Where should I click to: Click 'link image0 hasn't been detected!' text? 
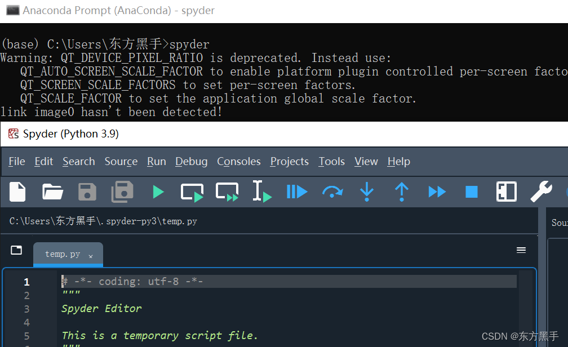coord(111,112)
